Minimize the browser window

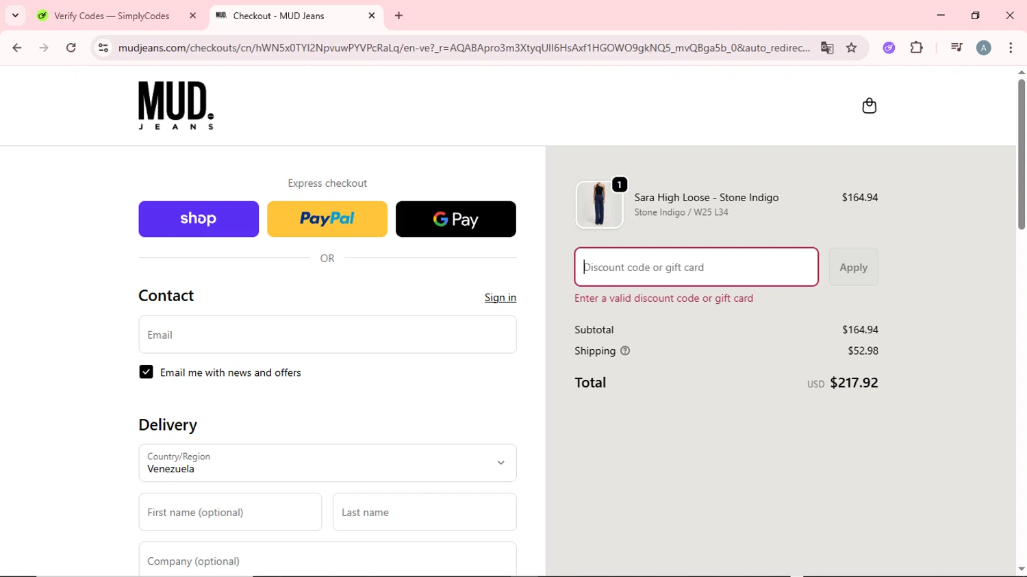[941, 15]
